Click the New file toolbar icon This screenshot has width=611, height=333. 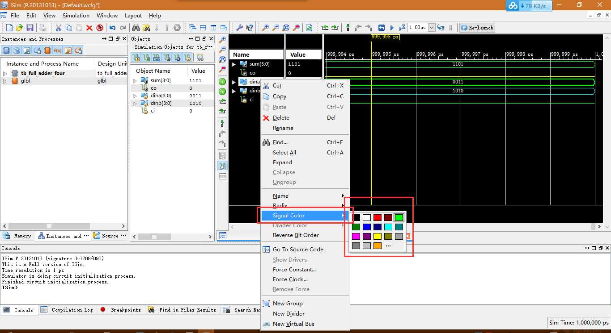point(9,28)
